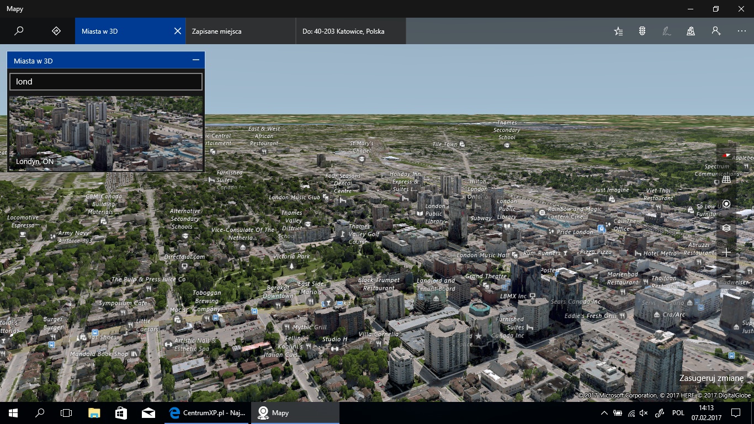Click the Directdial.com map label
Image resolution: width=754 pixels, height=424 pixels.
(x=184, y=257)
